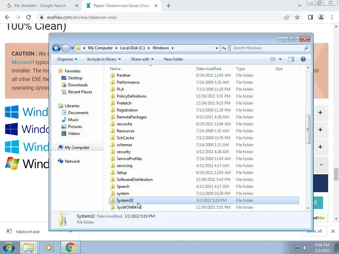Show the preview pane
The height and width of the screenshot is (254, 339).
coord(291,59)
